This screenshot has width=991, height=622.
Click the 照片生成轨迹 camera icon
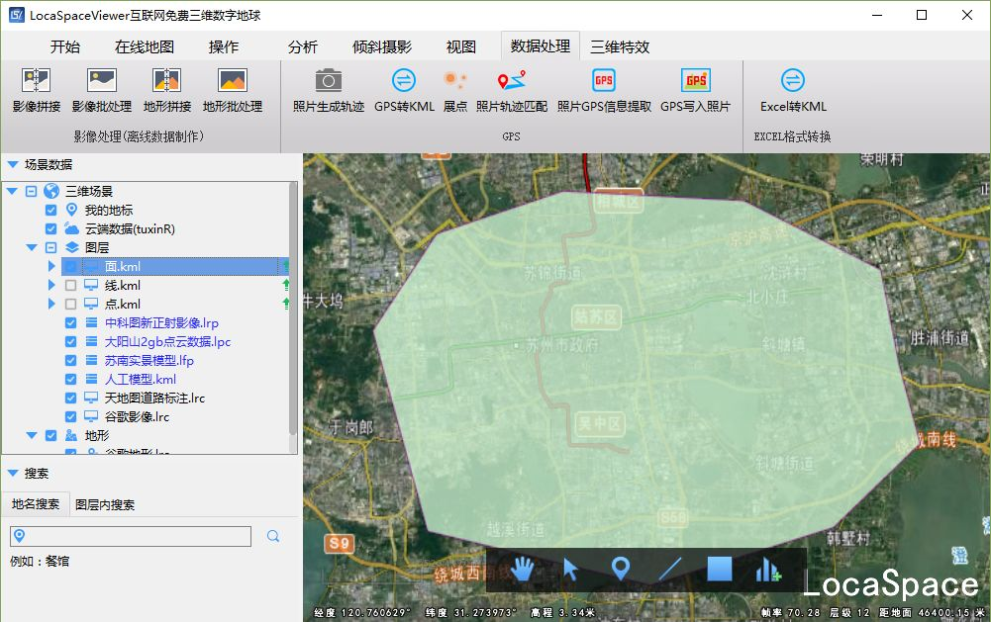coord(329,81)
